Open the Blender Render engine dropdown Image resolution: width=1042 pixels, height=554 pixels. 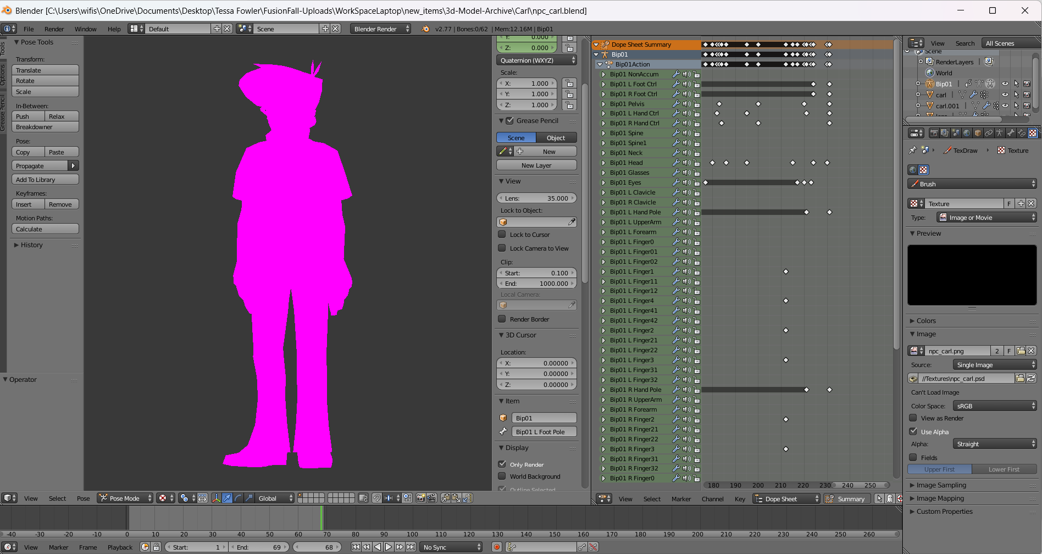(x=380, y=29)
